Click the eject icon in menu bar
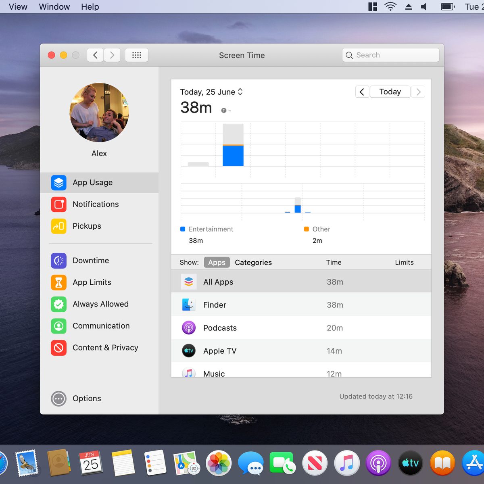Viewport: 484px width, 484px height. tap(409, 7)
